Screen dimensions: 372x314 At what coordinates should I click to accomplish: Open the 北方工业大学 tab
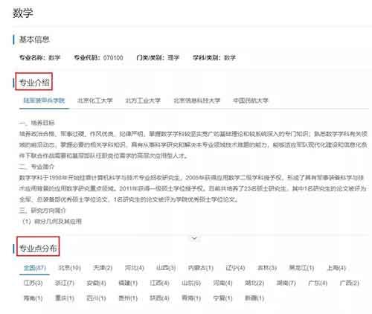[143, 100]
